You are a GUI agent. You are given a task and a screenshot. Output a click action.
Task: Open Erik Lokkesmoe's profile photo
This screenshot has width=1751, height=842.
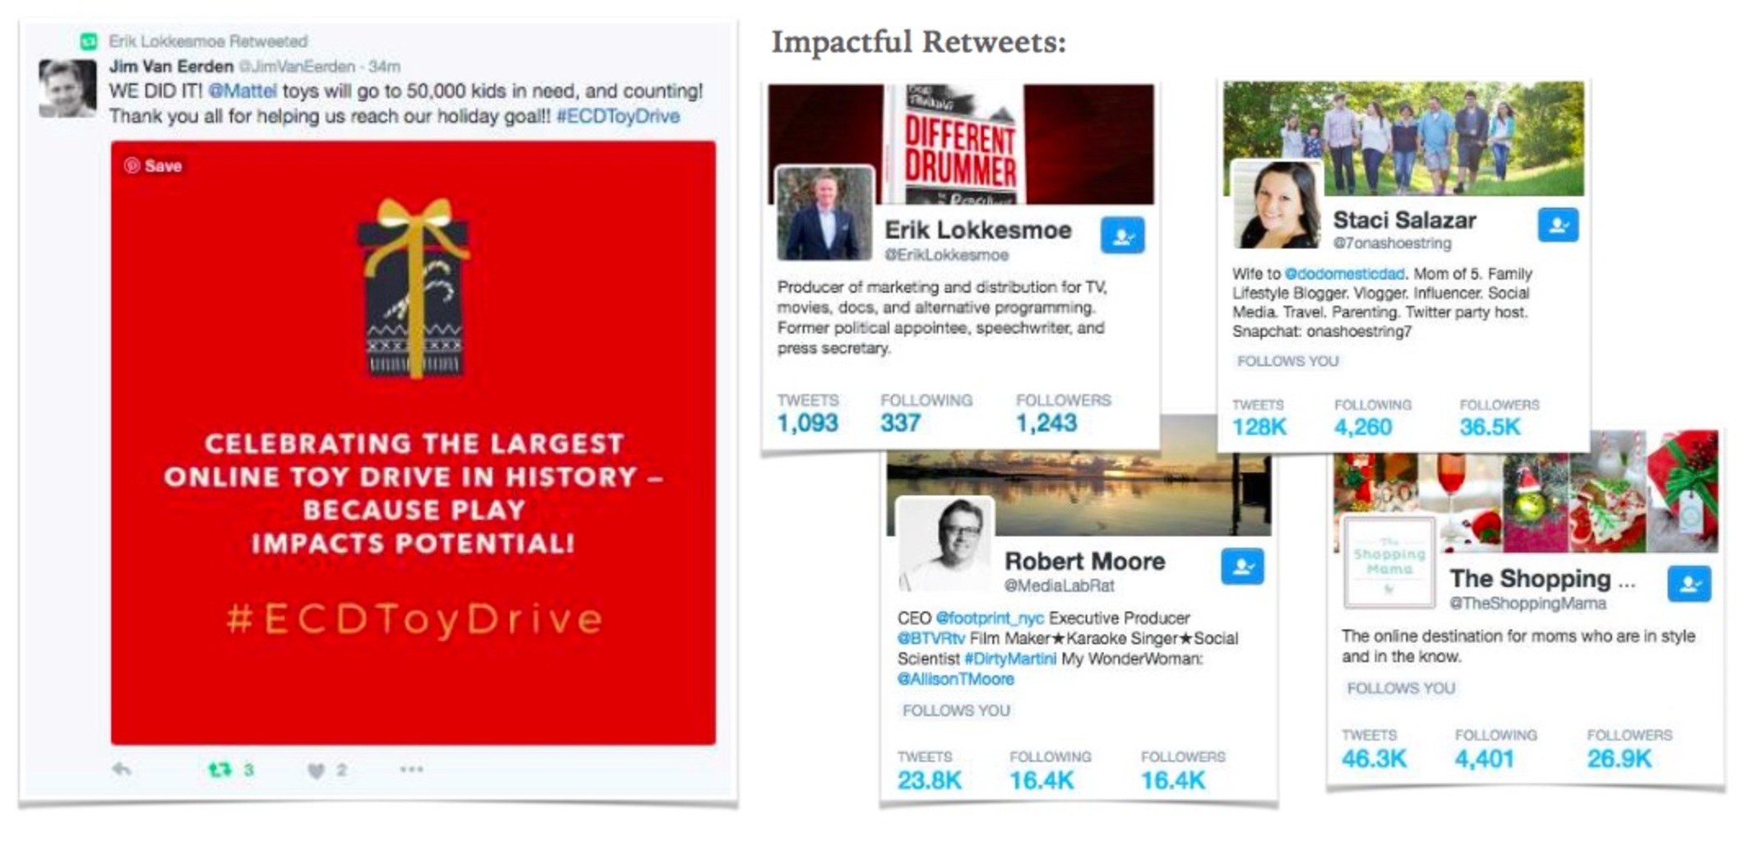pyautogui.click(x=825, y=213)
